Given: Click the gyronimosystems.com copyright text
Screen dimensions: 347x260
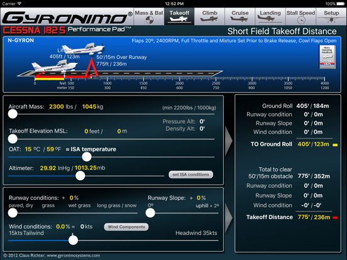Looking at the screenshot, I should (52, 256).
